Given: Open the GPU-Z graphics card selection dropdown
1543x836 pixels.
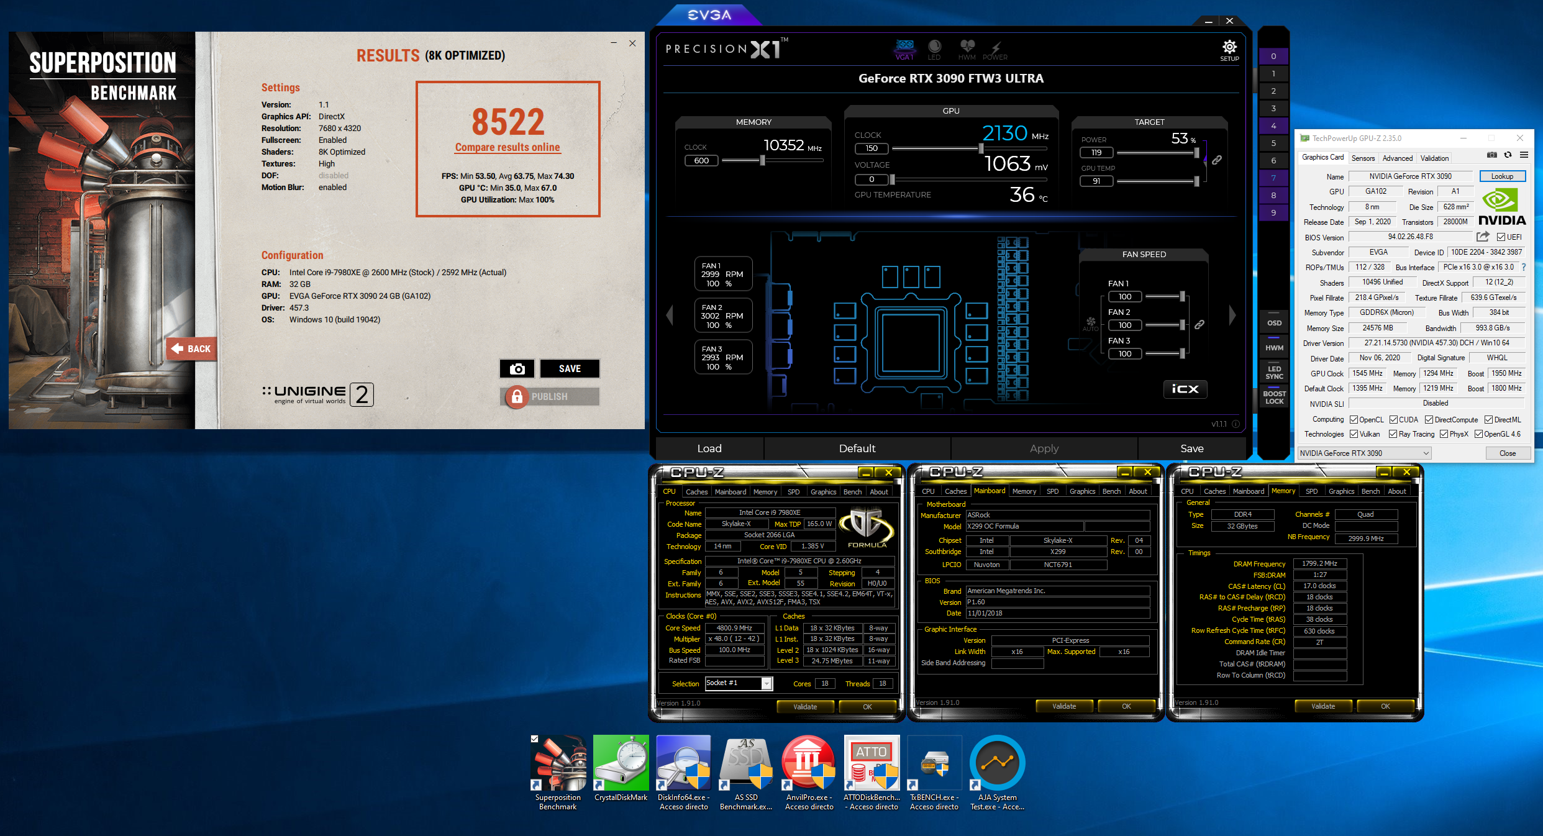Looking at the screenshot, I should [1364, 453].
